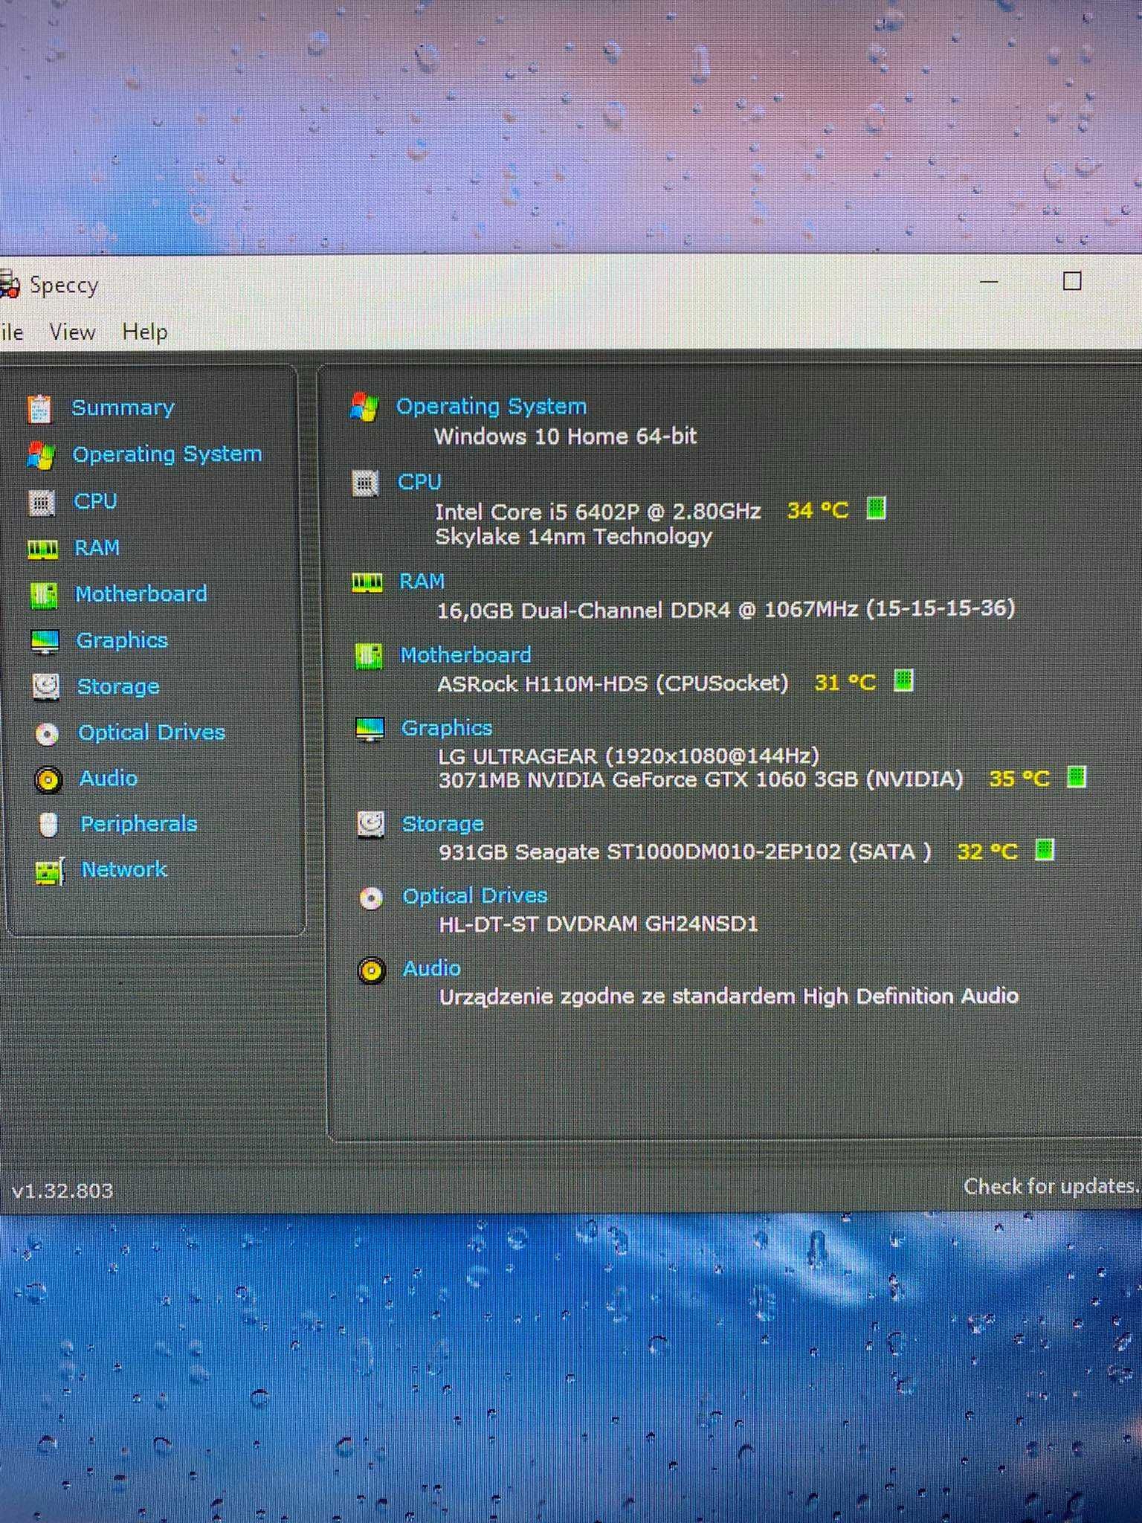The height and width of the screenshot is (1523, 1142).
Task: Click the Operating System Windows flag sidebar icon
Action: [x=41, y=455]
